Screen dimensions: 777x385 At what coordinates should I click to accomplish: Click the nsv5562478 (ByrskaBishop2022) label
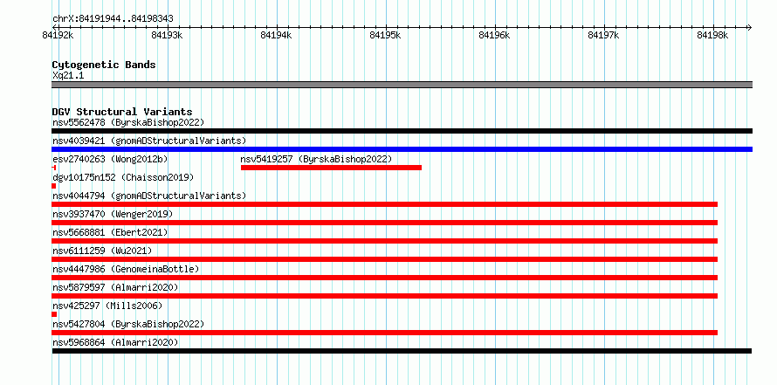[128, 122]
